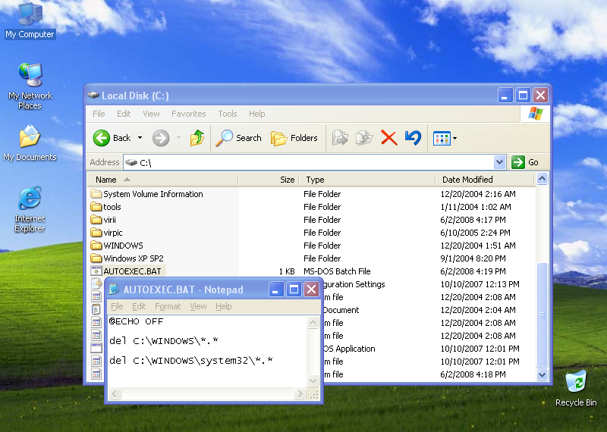
Task: Open the Views dropdown arrow
Action: [454, 138]
